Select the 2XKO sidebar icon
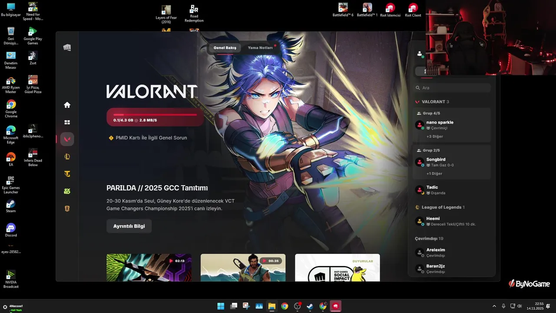This screenshot has height=313, width=556. pyautogui.click(x=67, y=191)
